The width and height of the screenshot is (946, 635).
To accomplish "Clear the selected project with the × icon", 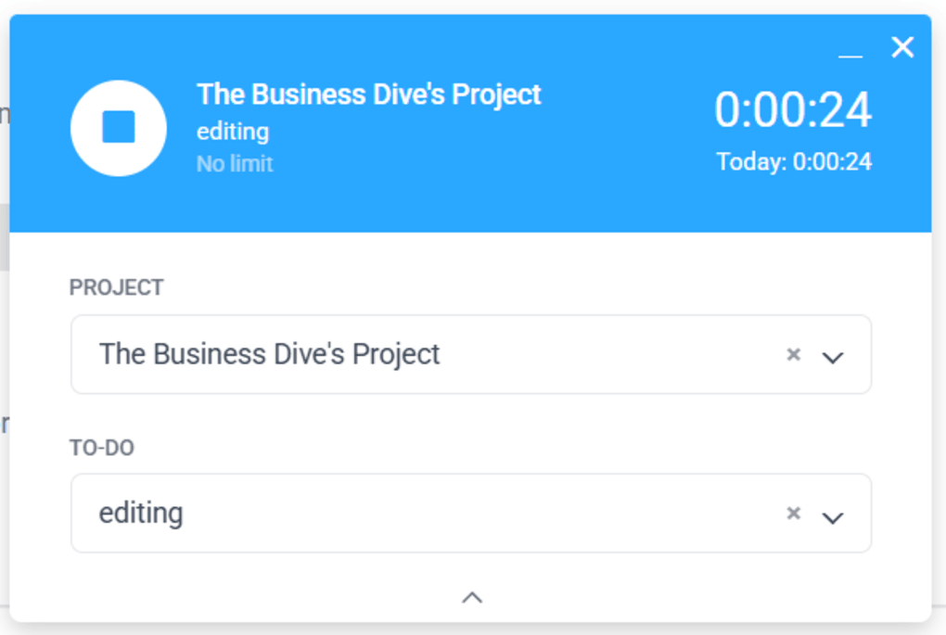I will pos(794,354).
